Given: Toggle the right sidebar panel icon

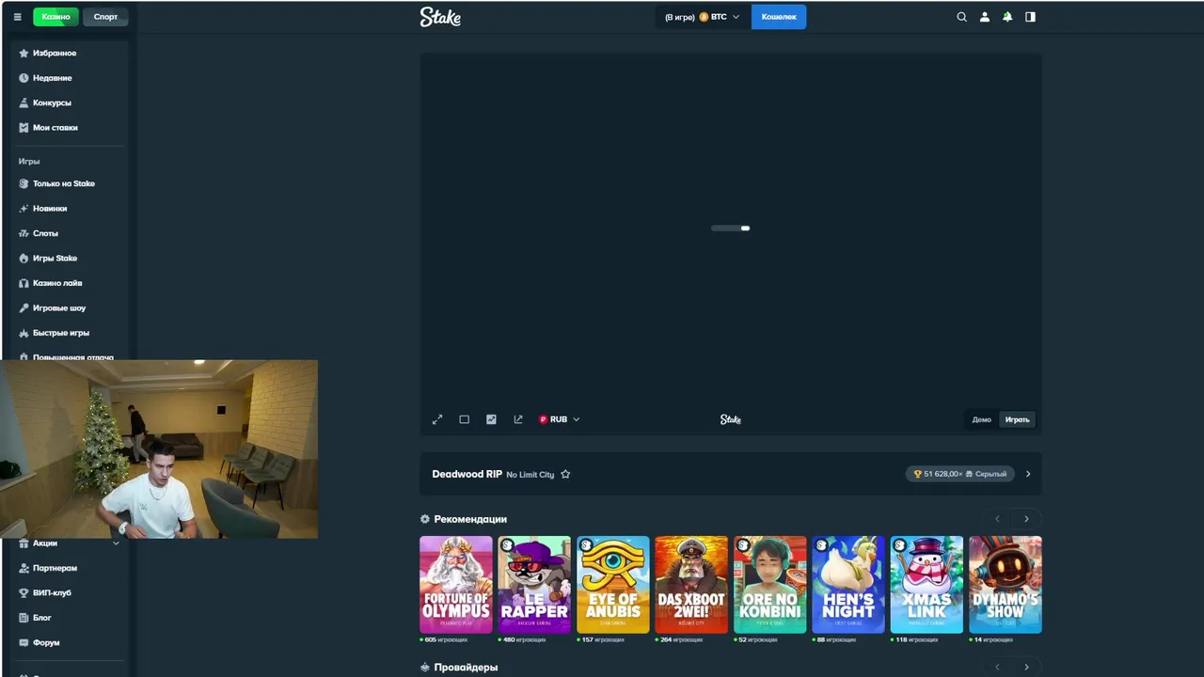Looking at the screenshot, I should [1030, 17].
